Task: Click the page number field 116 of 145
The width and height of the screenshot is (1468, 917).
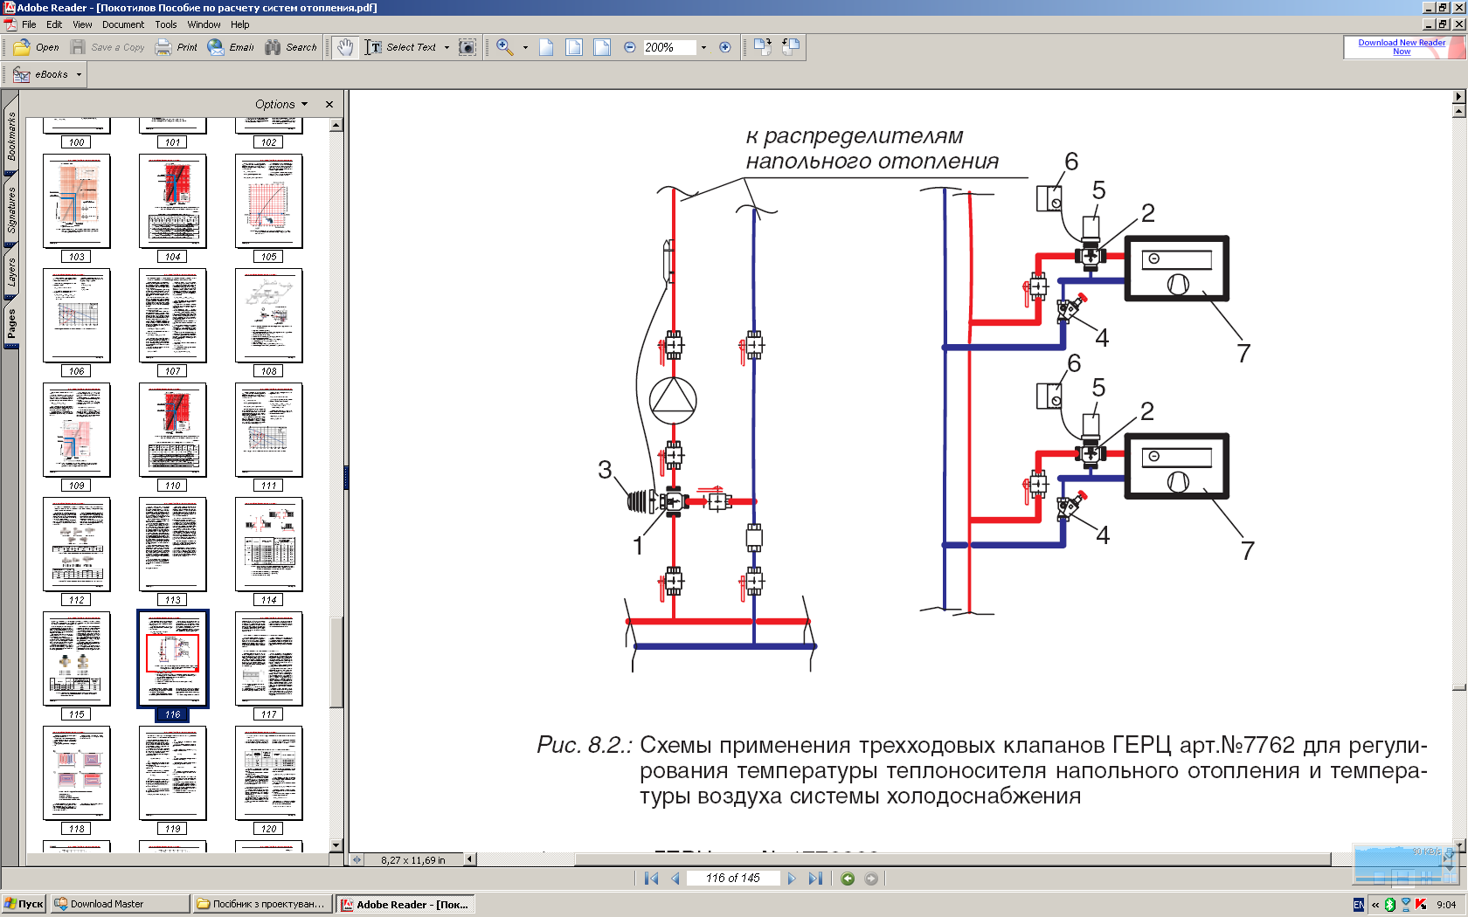Action: (733, 879)
